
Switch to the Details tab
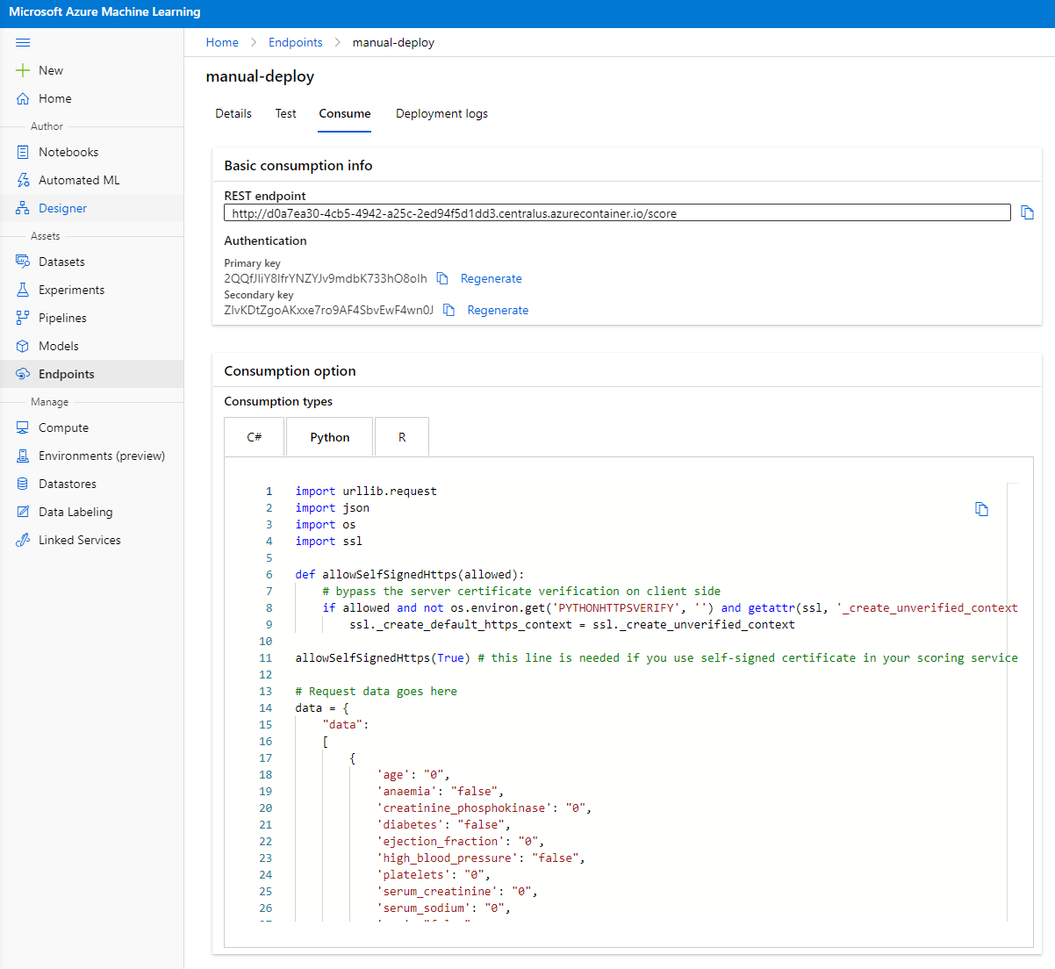point(233,113)
